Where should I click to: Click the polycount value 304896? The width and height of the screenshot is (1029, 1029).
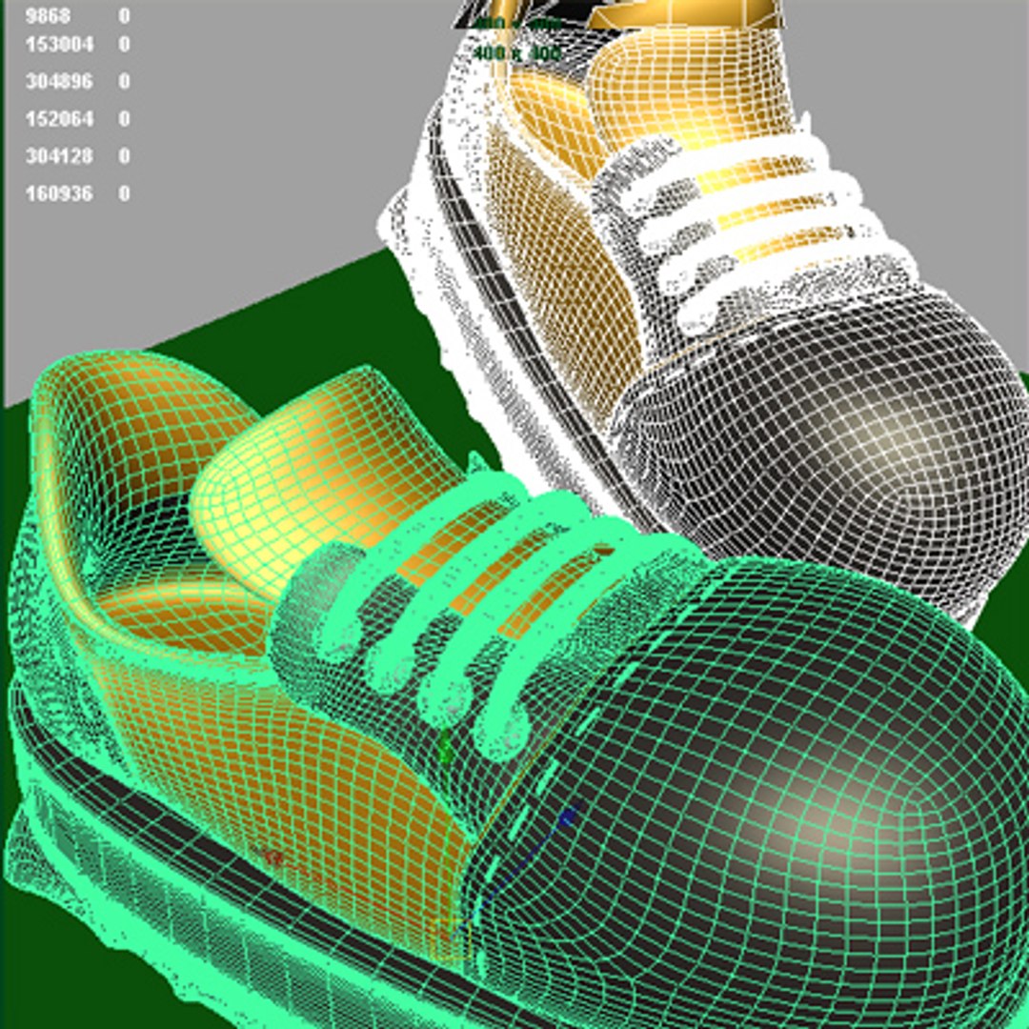point(59,81)
